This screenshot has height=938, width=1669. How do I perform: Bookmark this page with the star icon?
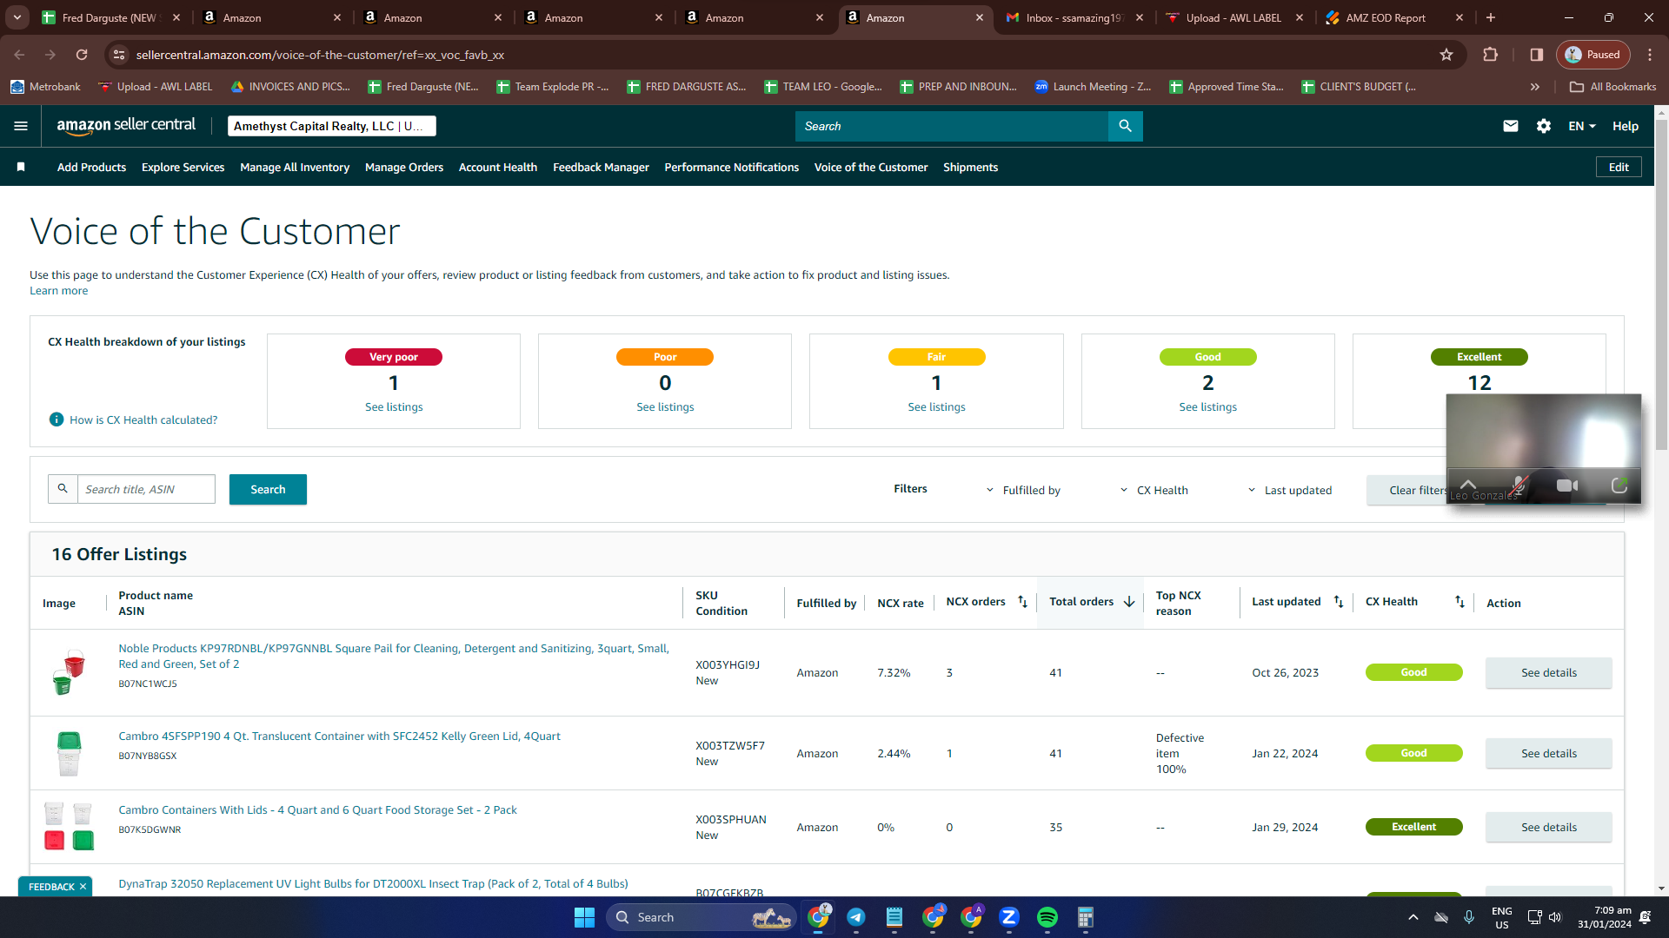1446,55
